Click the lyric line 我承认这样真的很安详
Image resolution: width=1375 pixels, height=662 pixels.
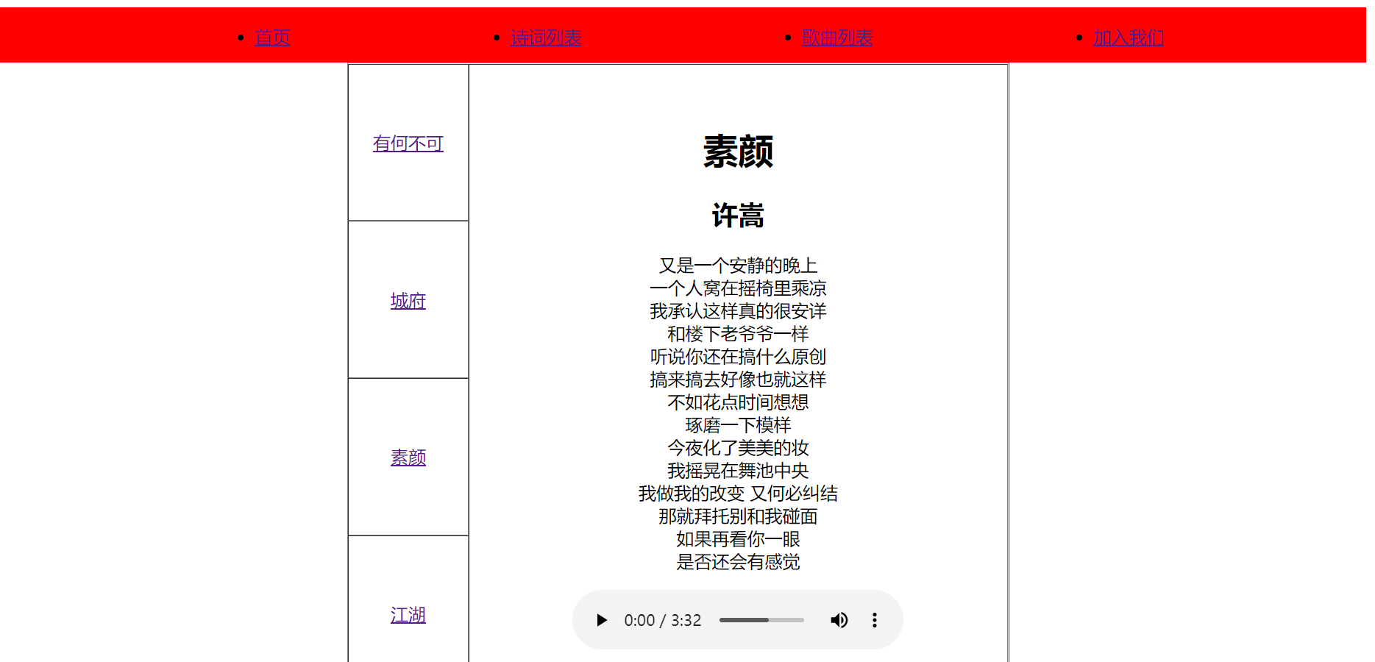[x=739, y=311]
